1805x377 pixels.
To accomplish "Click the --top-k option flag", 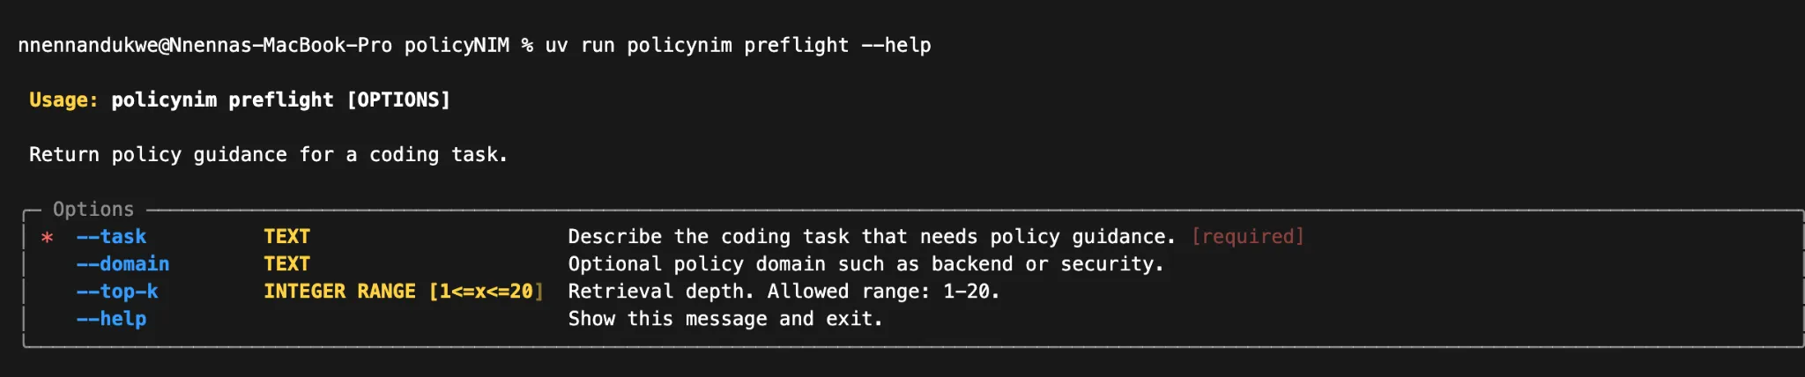I will point(117,291).
